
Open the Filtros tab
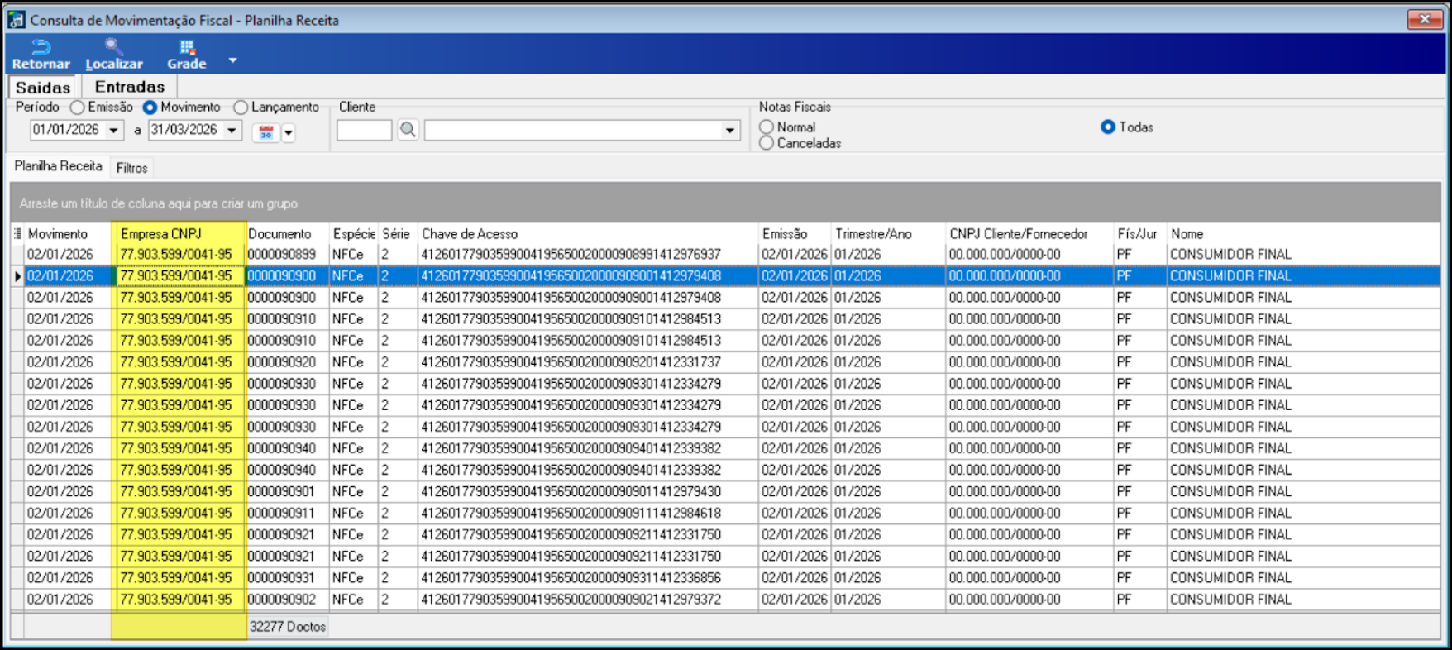coord(131,168)
